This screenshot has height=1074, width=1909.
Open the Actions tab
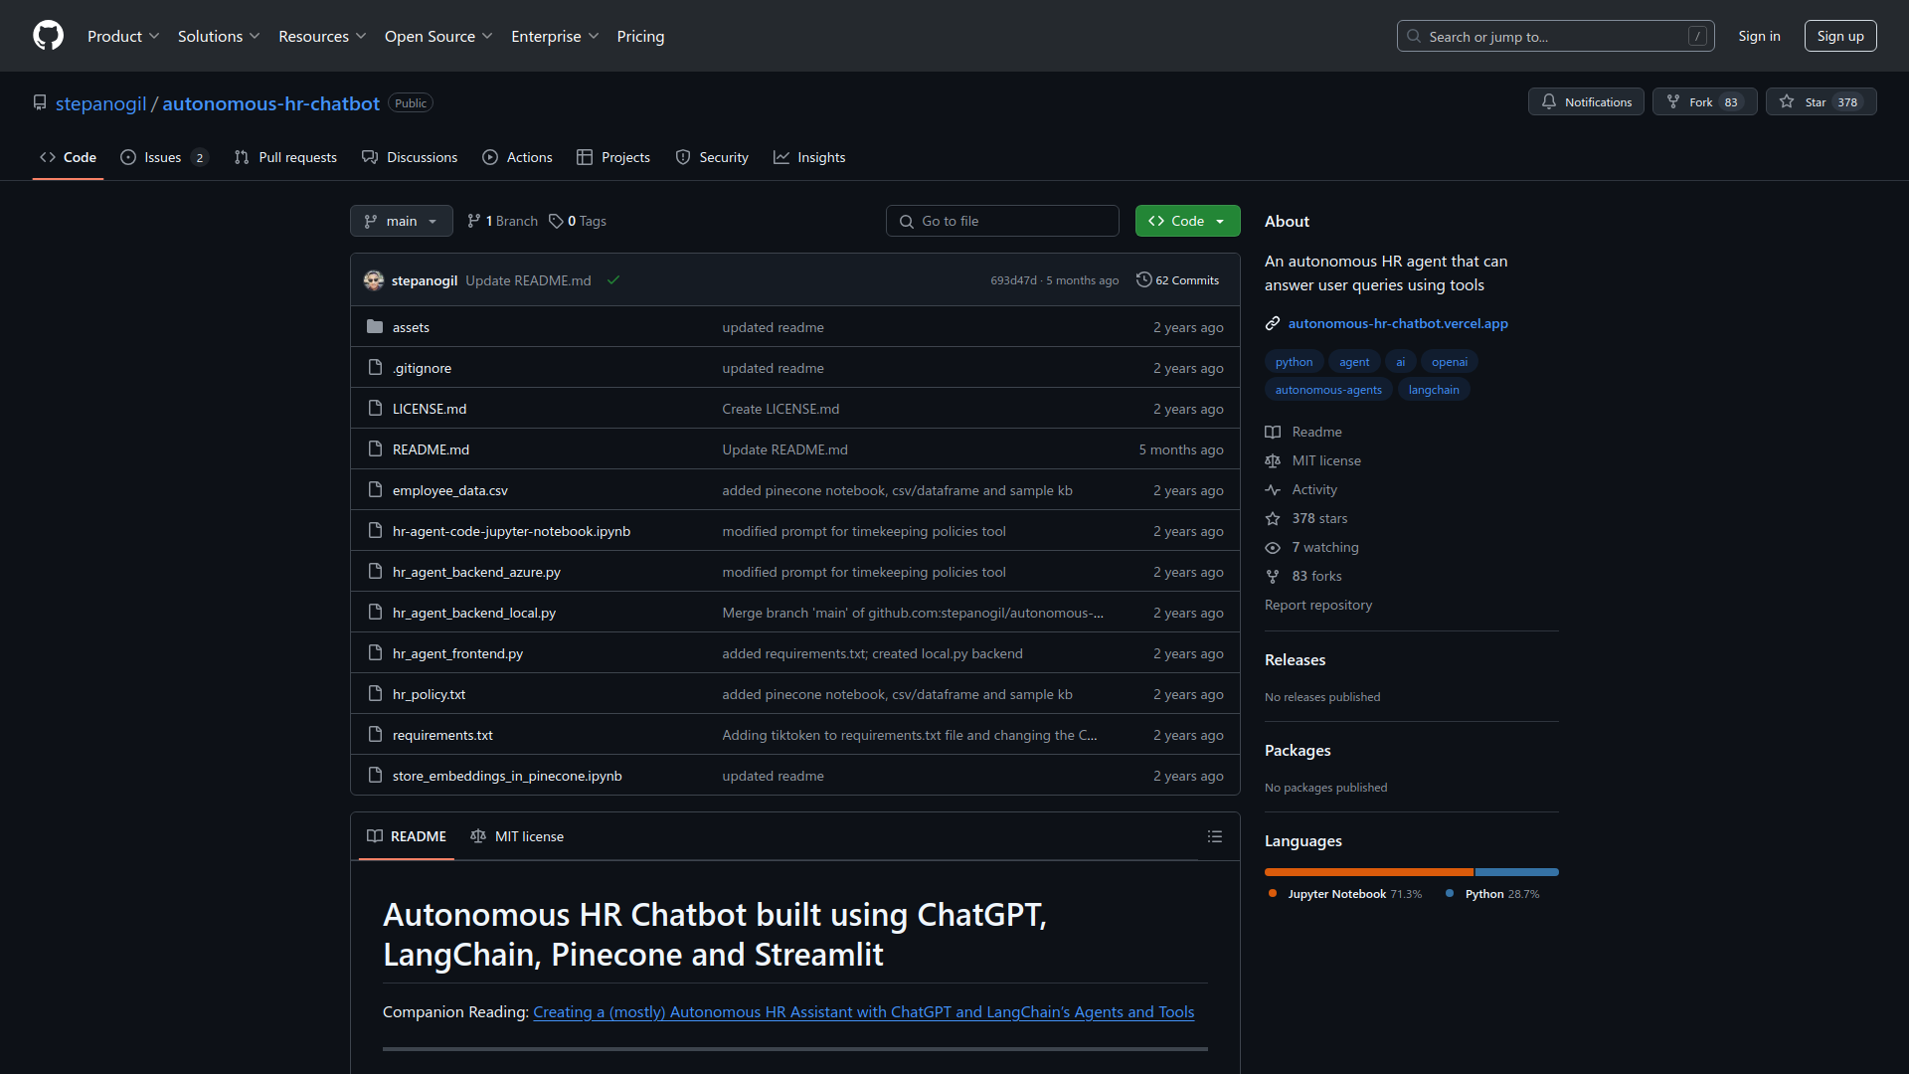(x=517, y=157)
